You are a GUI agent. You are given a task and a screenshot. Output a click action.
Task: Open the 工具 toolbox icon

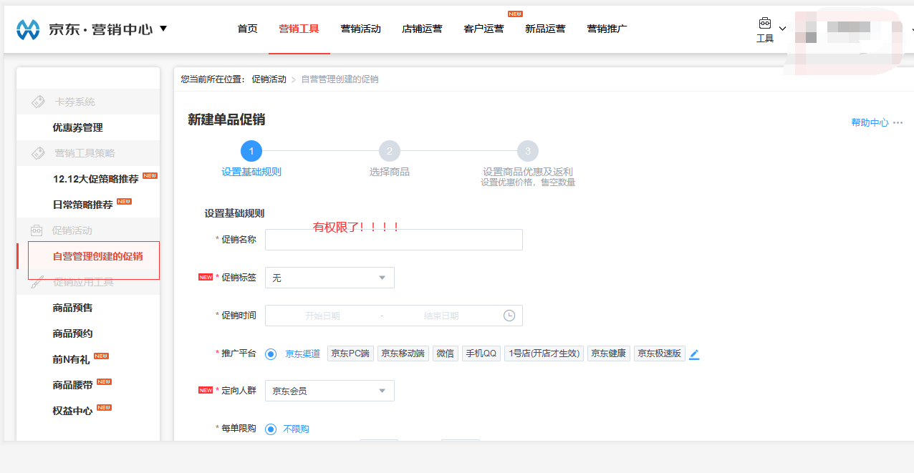pos(765,23)
